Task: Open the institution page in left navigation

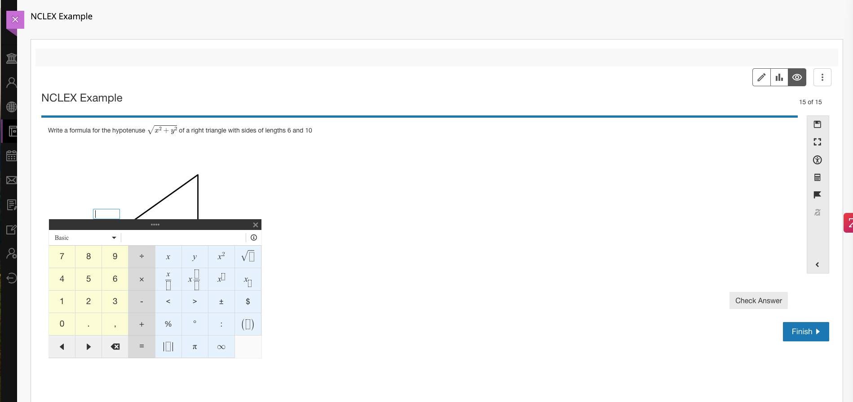Action: (x=11, y=58)
